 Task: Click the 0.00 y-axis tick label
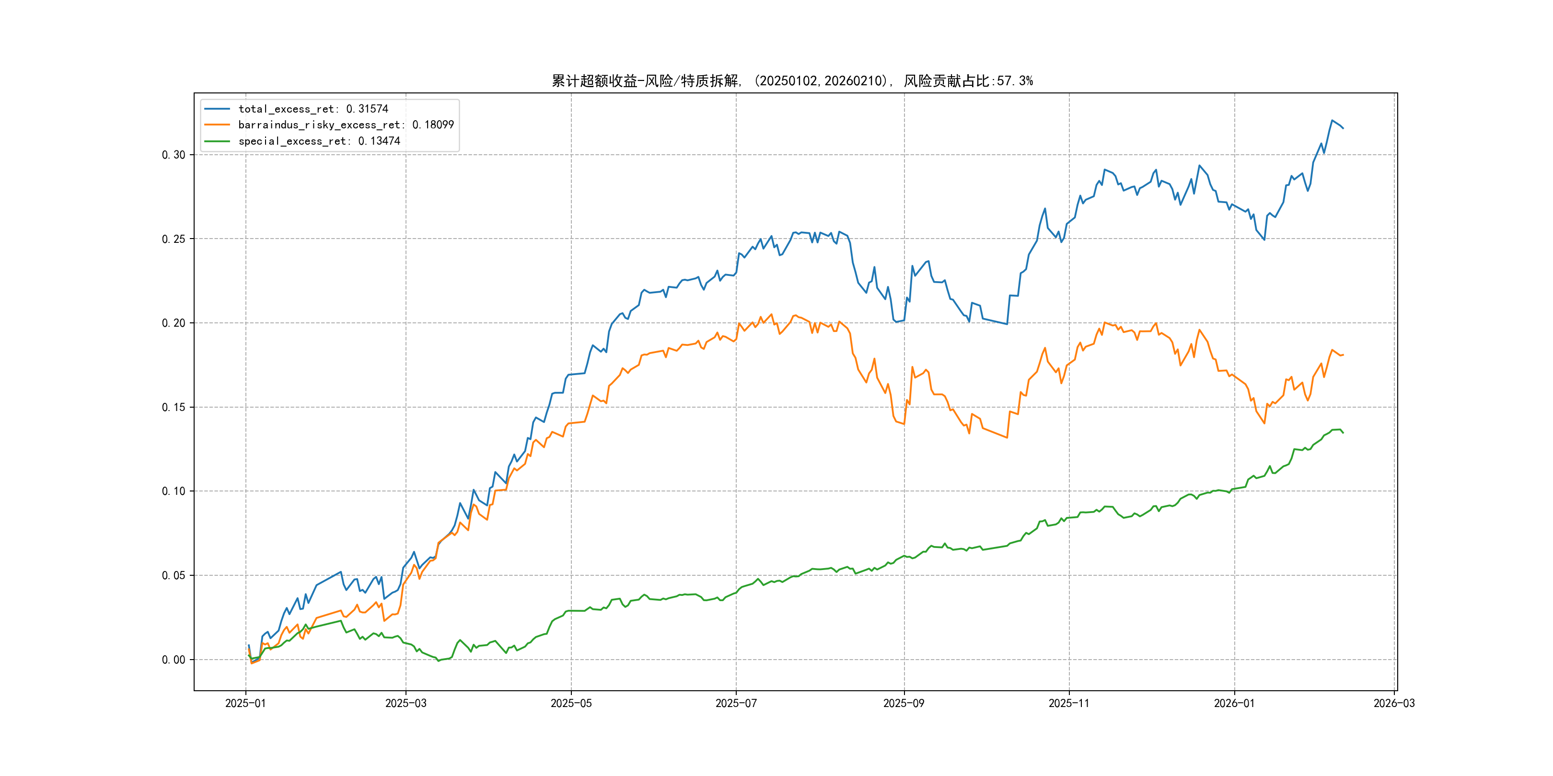coord(173,660)
